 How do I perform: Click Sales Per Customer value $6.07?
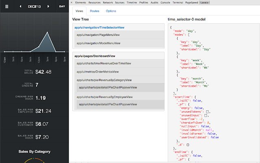point(42,124)
